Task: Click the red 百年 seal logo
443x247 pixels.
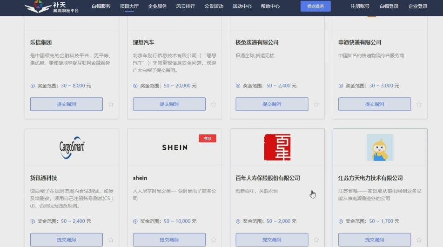Action: pyautogui.click(x=277, y=147)
